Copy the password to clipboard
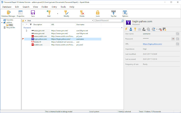181x113 pixels. [x=178, y=39]
